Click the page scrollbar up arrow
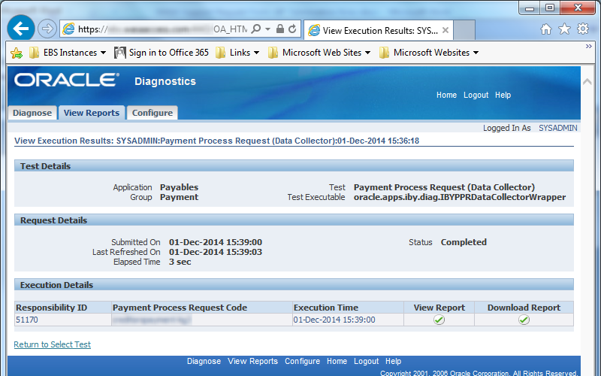 coord(587,82)
